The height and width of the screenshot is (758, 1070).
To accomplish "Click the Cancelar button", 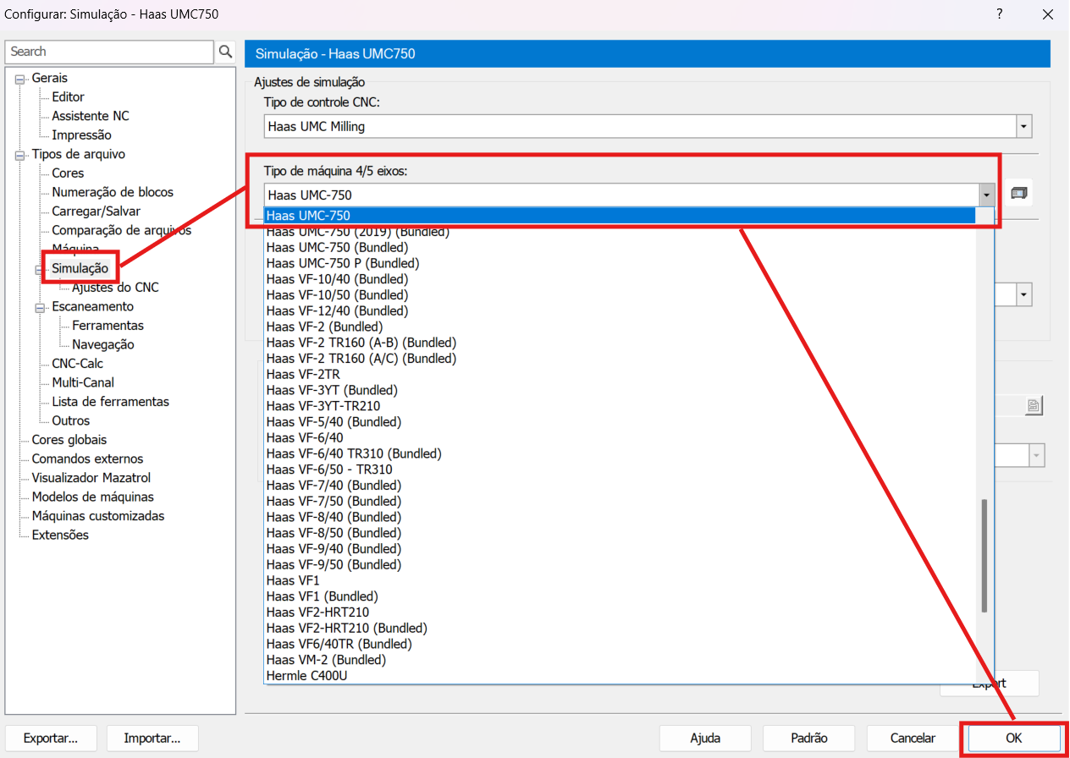I will (x=913, y=739).
